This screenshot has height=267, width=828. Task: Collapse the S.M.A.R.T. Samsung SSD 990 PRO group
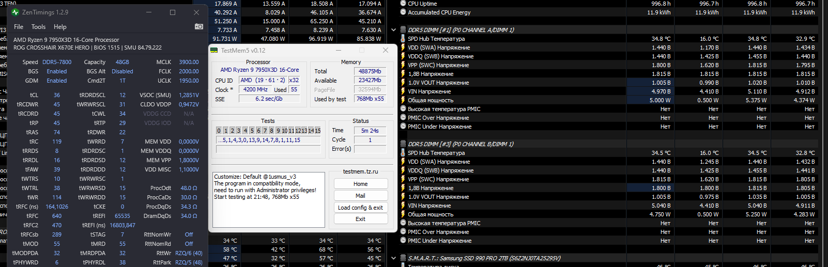point(393,258)
